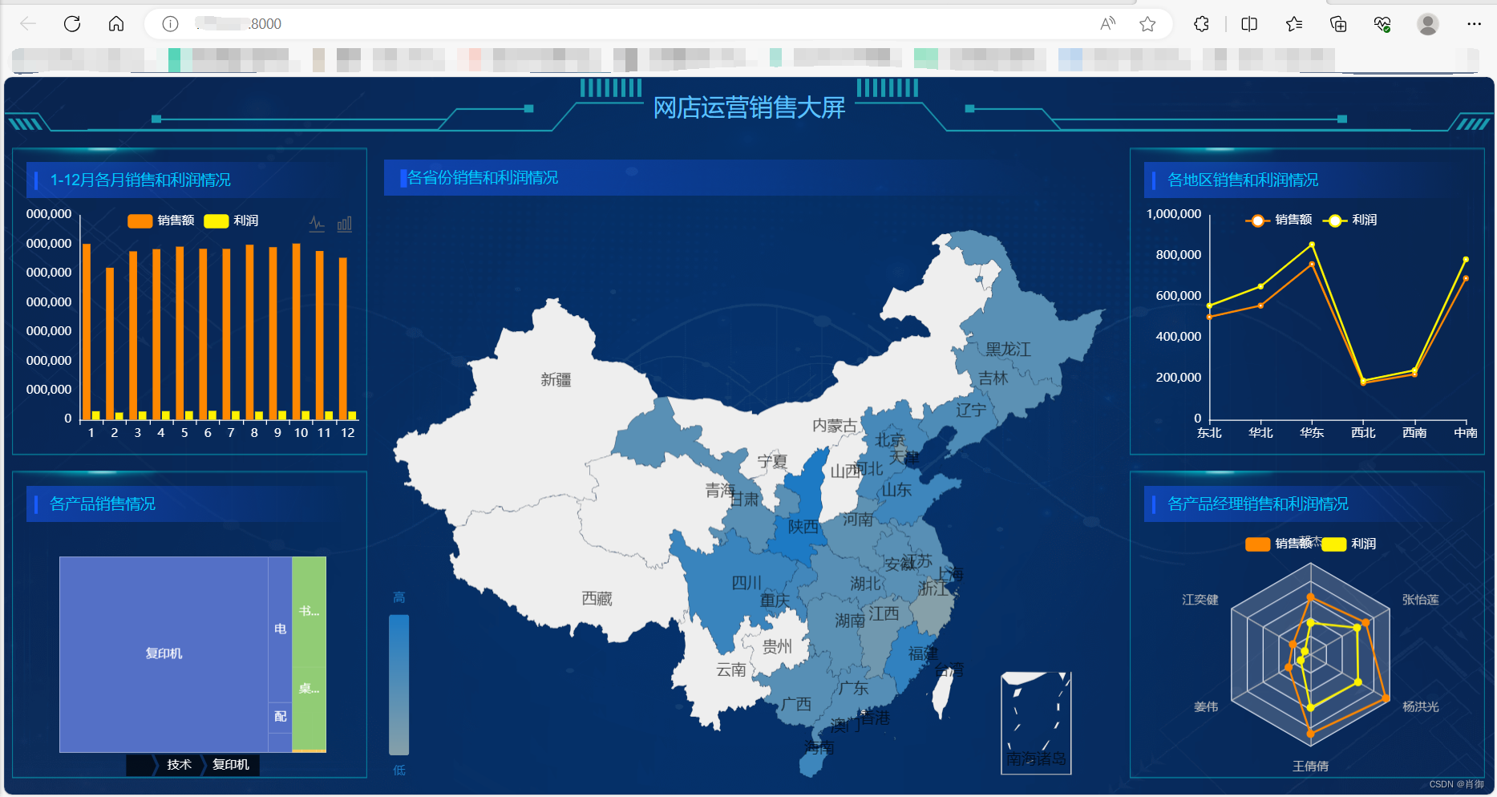Open the browser profile avatar
Viewport: 1497px width, 797px height.
tap(1427, 24)
